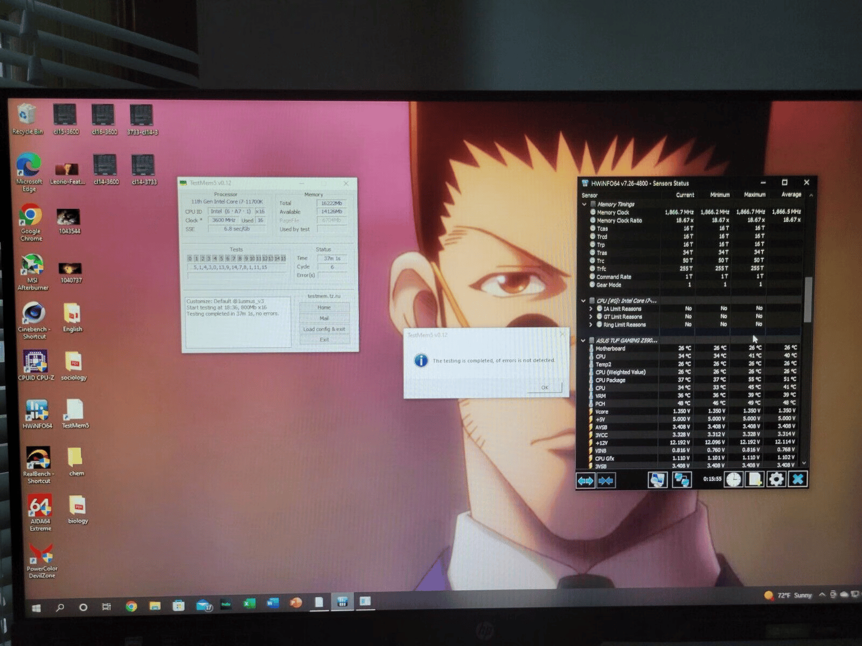862x646 pixels.
Task: Open the cl16-3600 desktop file
Action: (104, 119)
